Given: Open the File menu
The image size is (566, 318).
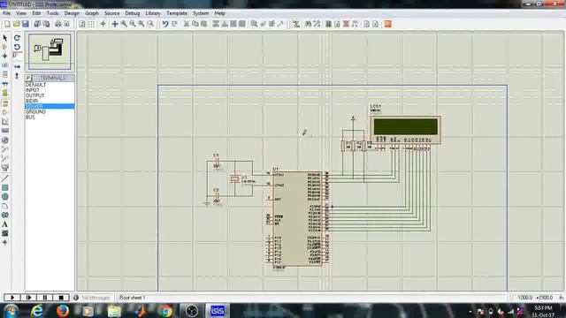Looking at the screenshot, I should tap(6, 13).
